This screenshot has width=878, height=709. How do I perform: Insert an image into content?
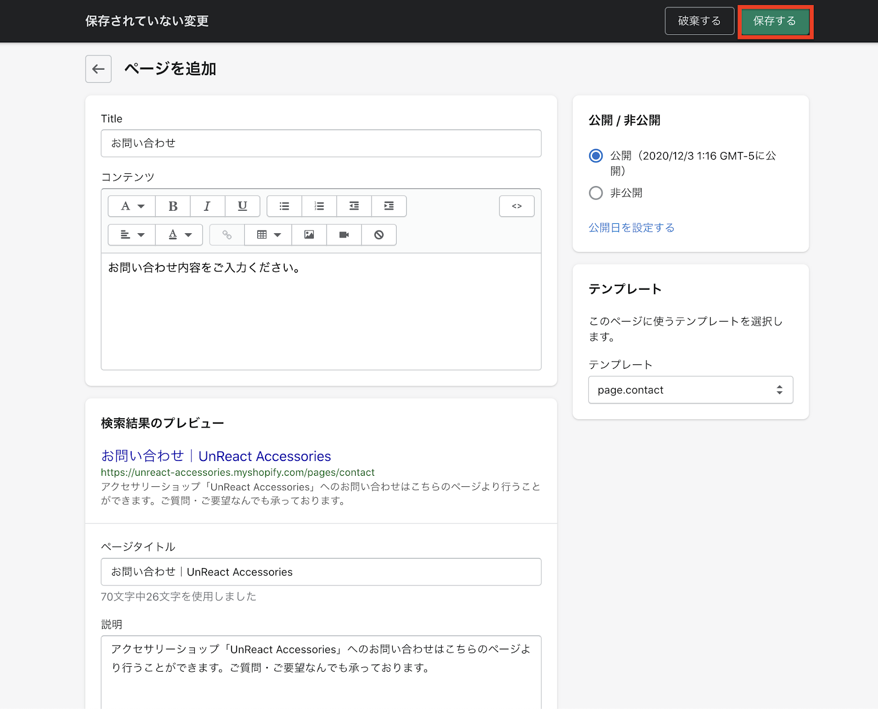[x=309, y=235]
